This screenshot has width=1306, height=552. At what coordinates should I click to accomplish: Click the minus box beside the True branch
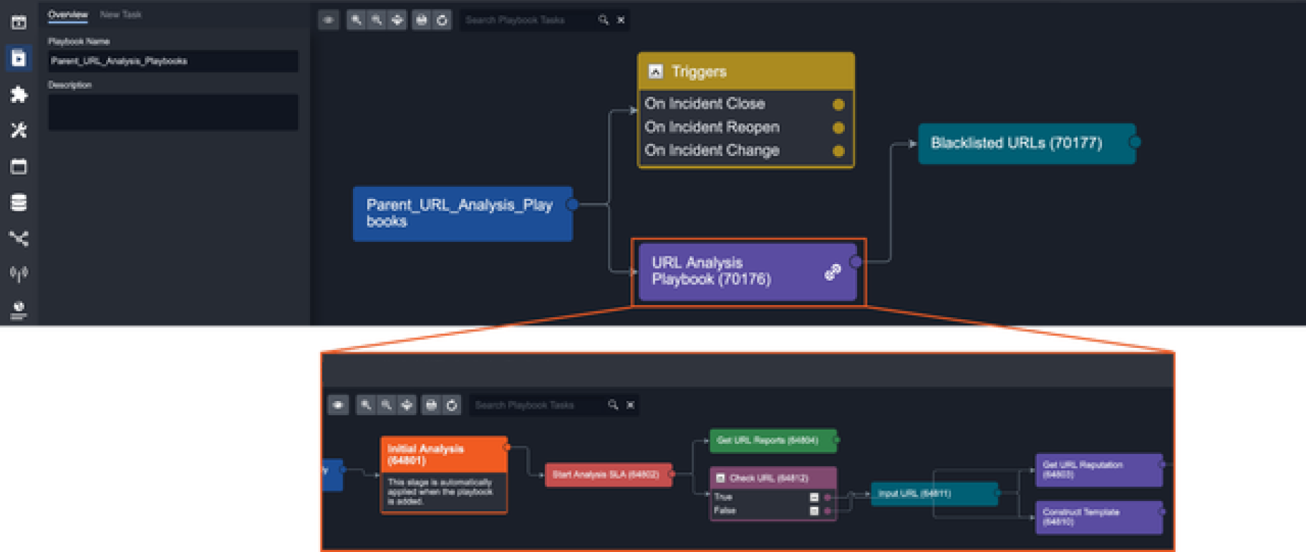(814, 497)
